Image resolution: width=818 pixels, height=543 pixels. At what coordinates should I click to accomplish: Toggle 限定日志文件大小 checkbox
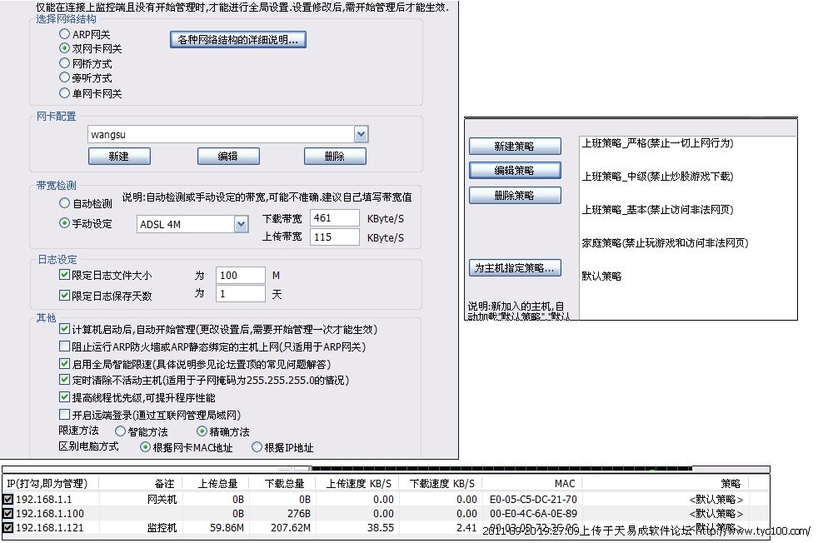[65, 275]
